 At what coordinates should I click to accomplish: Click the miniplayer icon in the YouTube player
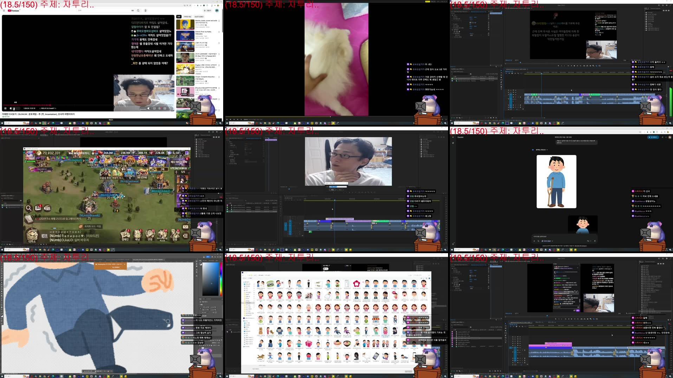(x=165, y=109)
